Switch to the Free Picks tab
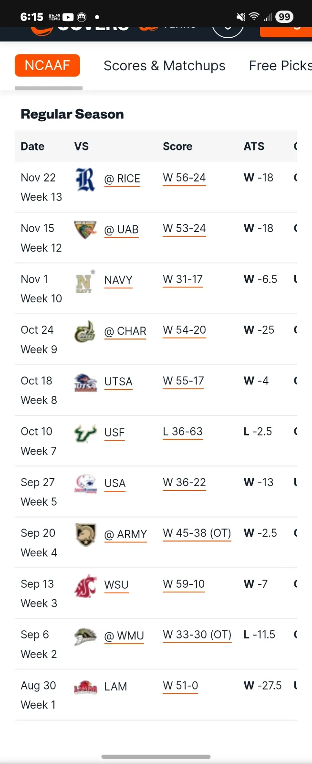The width and height of the screenshot is (312, 764). click(280, 66)
